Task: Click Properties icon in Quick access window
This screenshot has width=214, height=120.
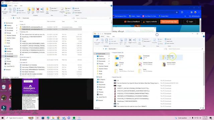Action: point(154,40)
